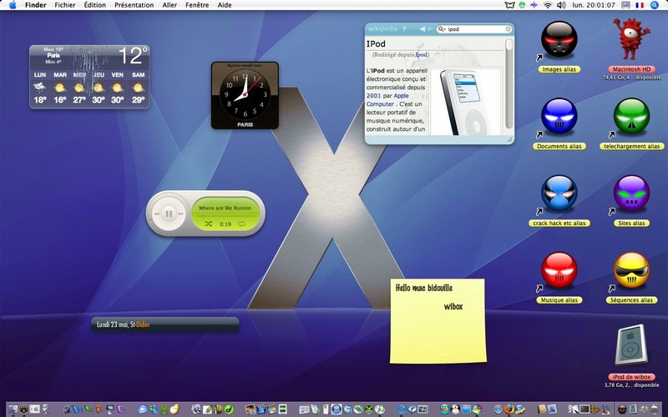The width and height of the screenshot is (668, 417).
Task: Open the Fichier menu
Action: point(65,5)
